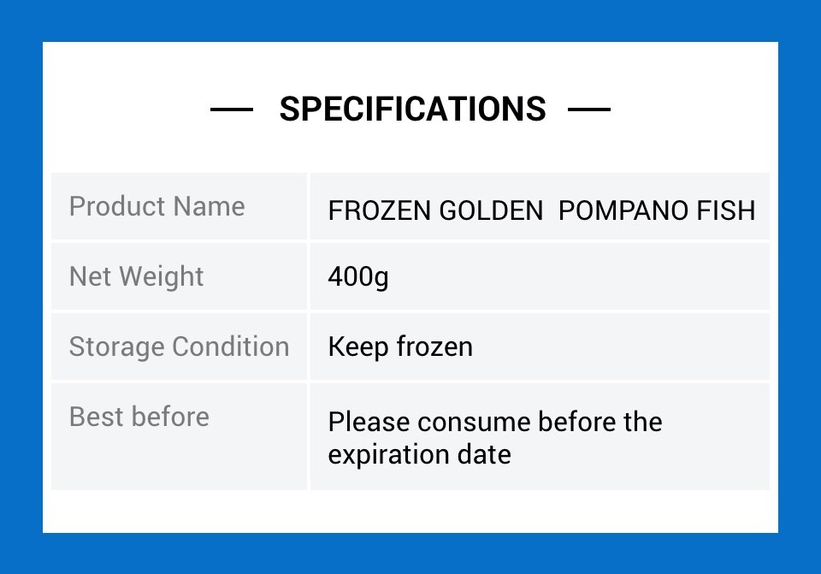Click the word "GOLDEN" in product name
This screenshot has height=574, width=821.
pyautogui.click(x=491, y=210)
